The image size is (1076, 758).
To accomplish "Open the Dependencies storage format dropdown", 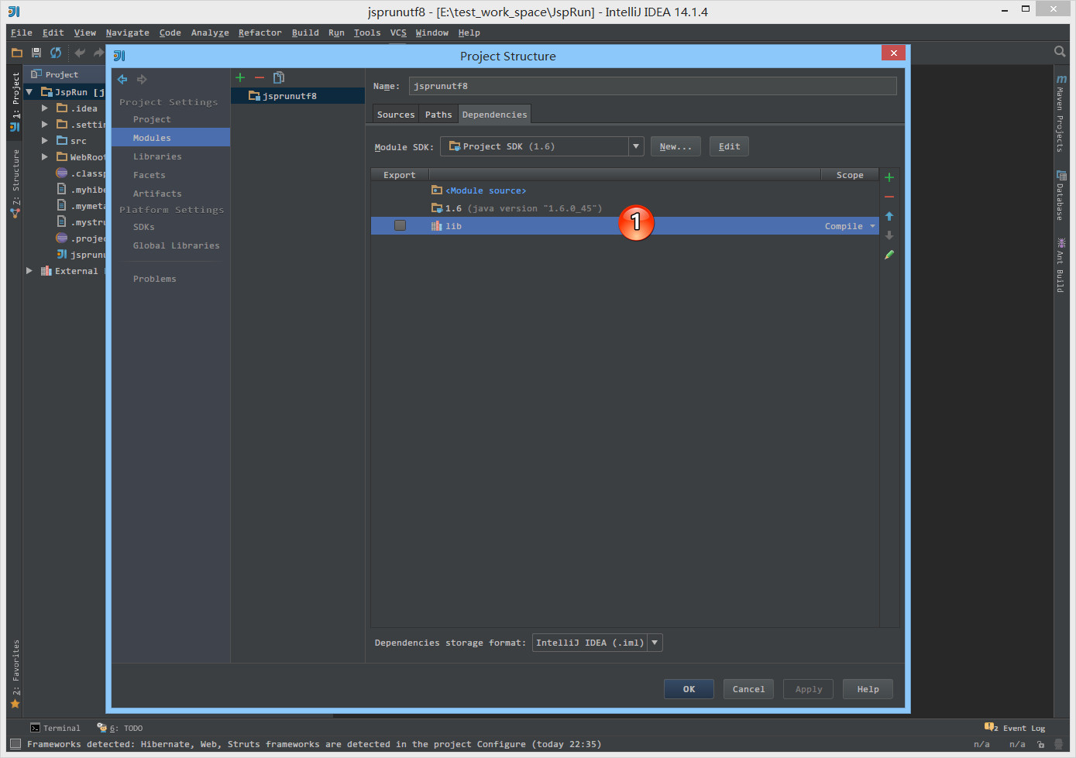I will coord(655,643).
